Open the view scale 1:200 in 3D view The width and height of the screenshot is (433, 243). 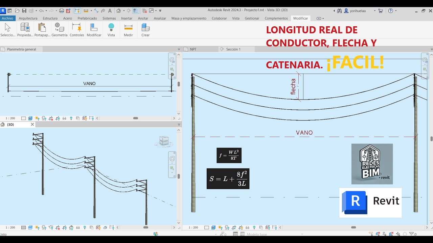(x=10, y=227)
